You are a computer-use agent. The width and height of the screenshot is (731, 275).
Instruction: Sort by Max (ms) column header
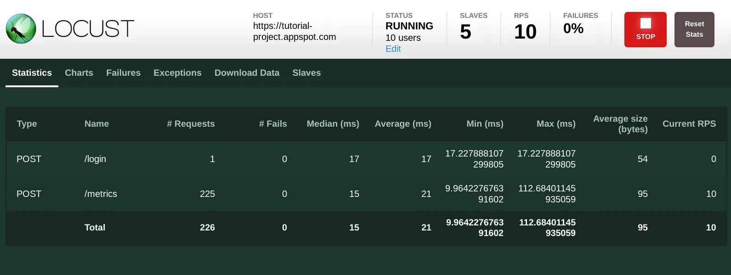click(556, 124)
